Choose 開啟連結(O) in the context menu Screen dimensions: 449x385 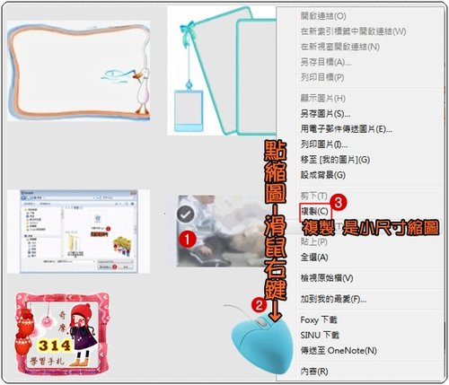click(323, 16)
